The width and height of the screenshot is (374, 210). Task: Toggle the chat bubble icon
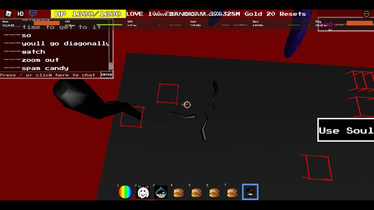[x=33, y=13]
